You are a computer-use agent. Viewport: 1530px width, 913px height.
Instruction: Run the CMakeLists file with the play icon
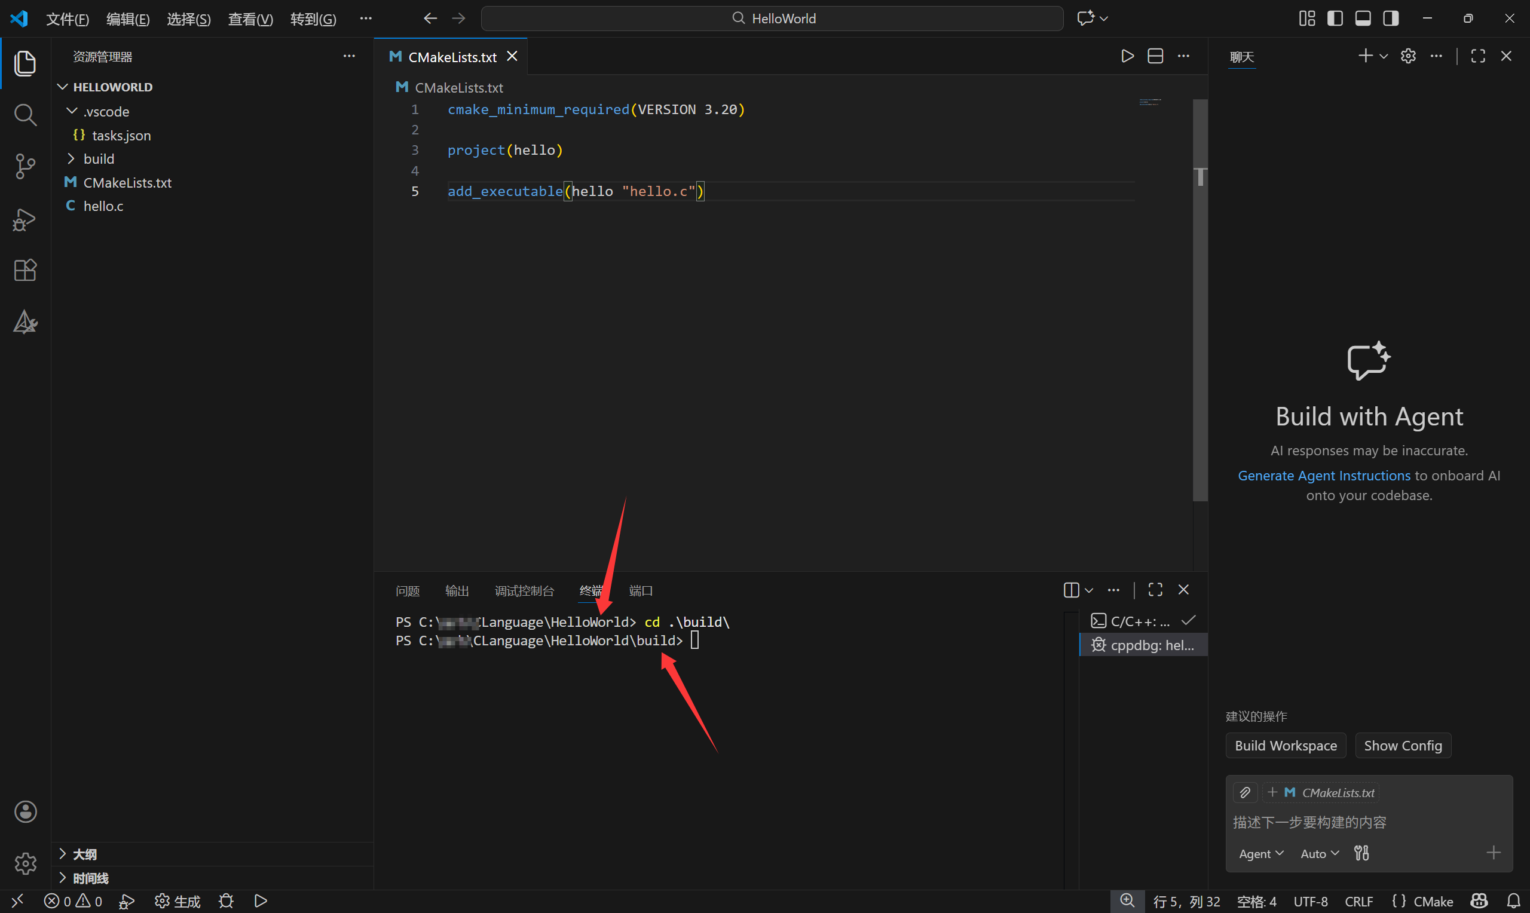(x=1127, y=56)
